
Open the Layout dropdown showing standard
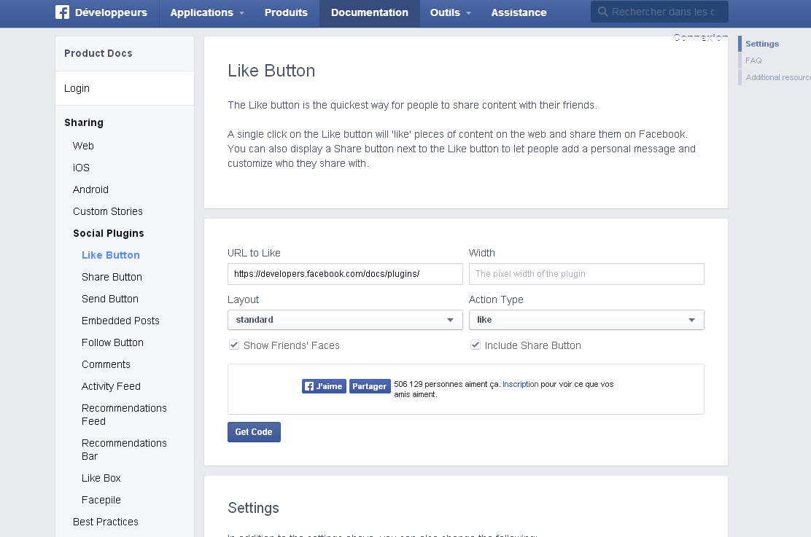point(345,320)
